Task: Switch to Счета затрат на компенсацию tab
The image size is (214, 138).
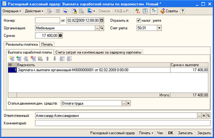Action: 98,52
